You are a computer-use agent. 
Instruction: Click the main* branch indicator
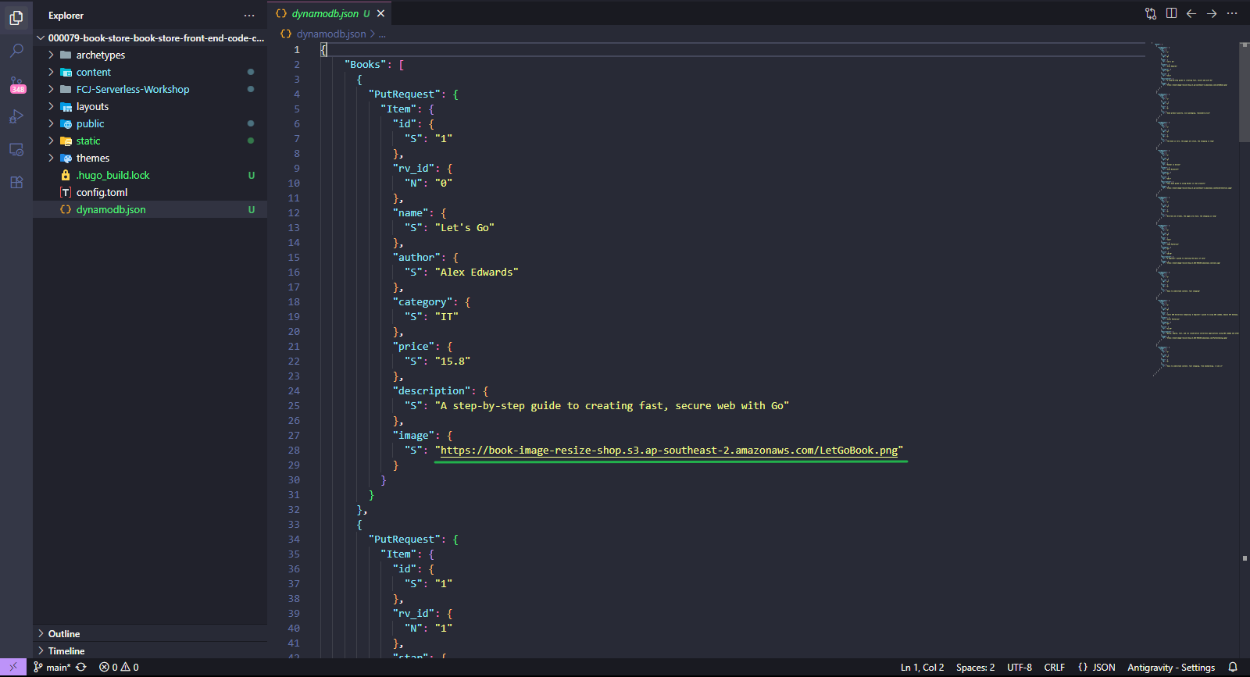(x=52, y=668)
